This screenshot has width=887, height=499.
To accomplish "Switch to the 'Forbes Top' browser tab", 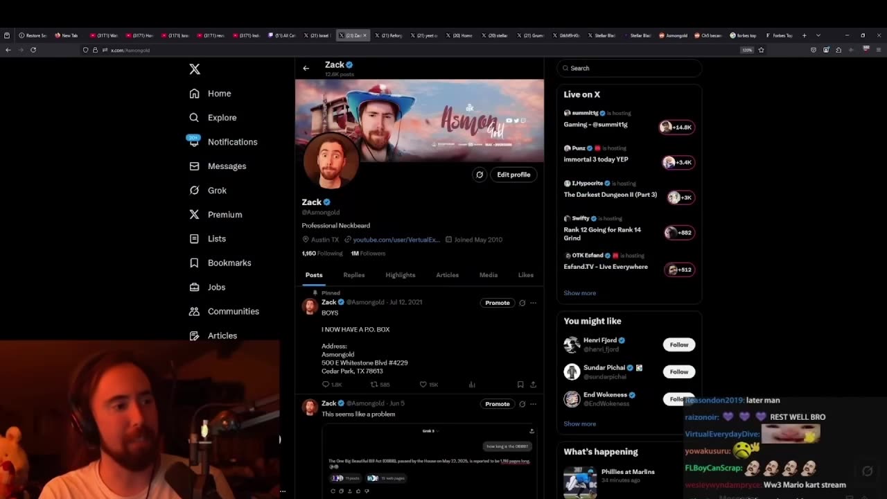I will point(778,35).
